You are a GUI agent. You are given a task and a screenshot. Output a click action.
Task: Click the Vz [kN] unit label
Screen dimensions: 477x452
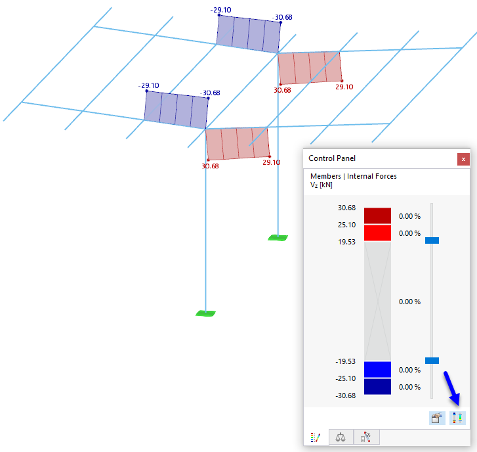pos(321,185)
